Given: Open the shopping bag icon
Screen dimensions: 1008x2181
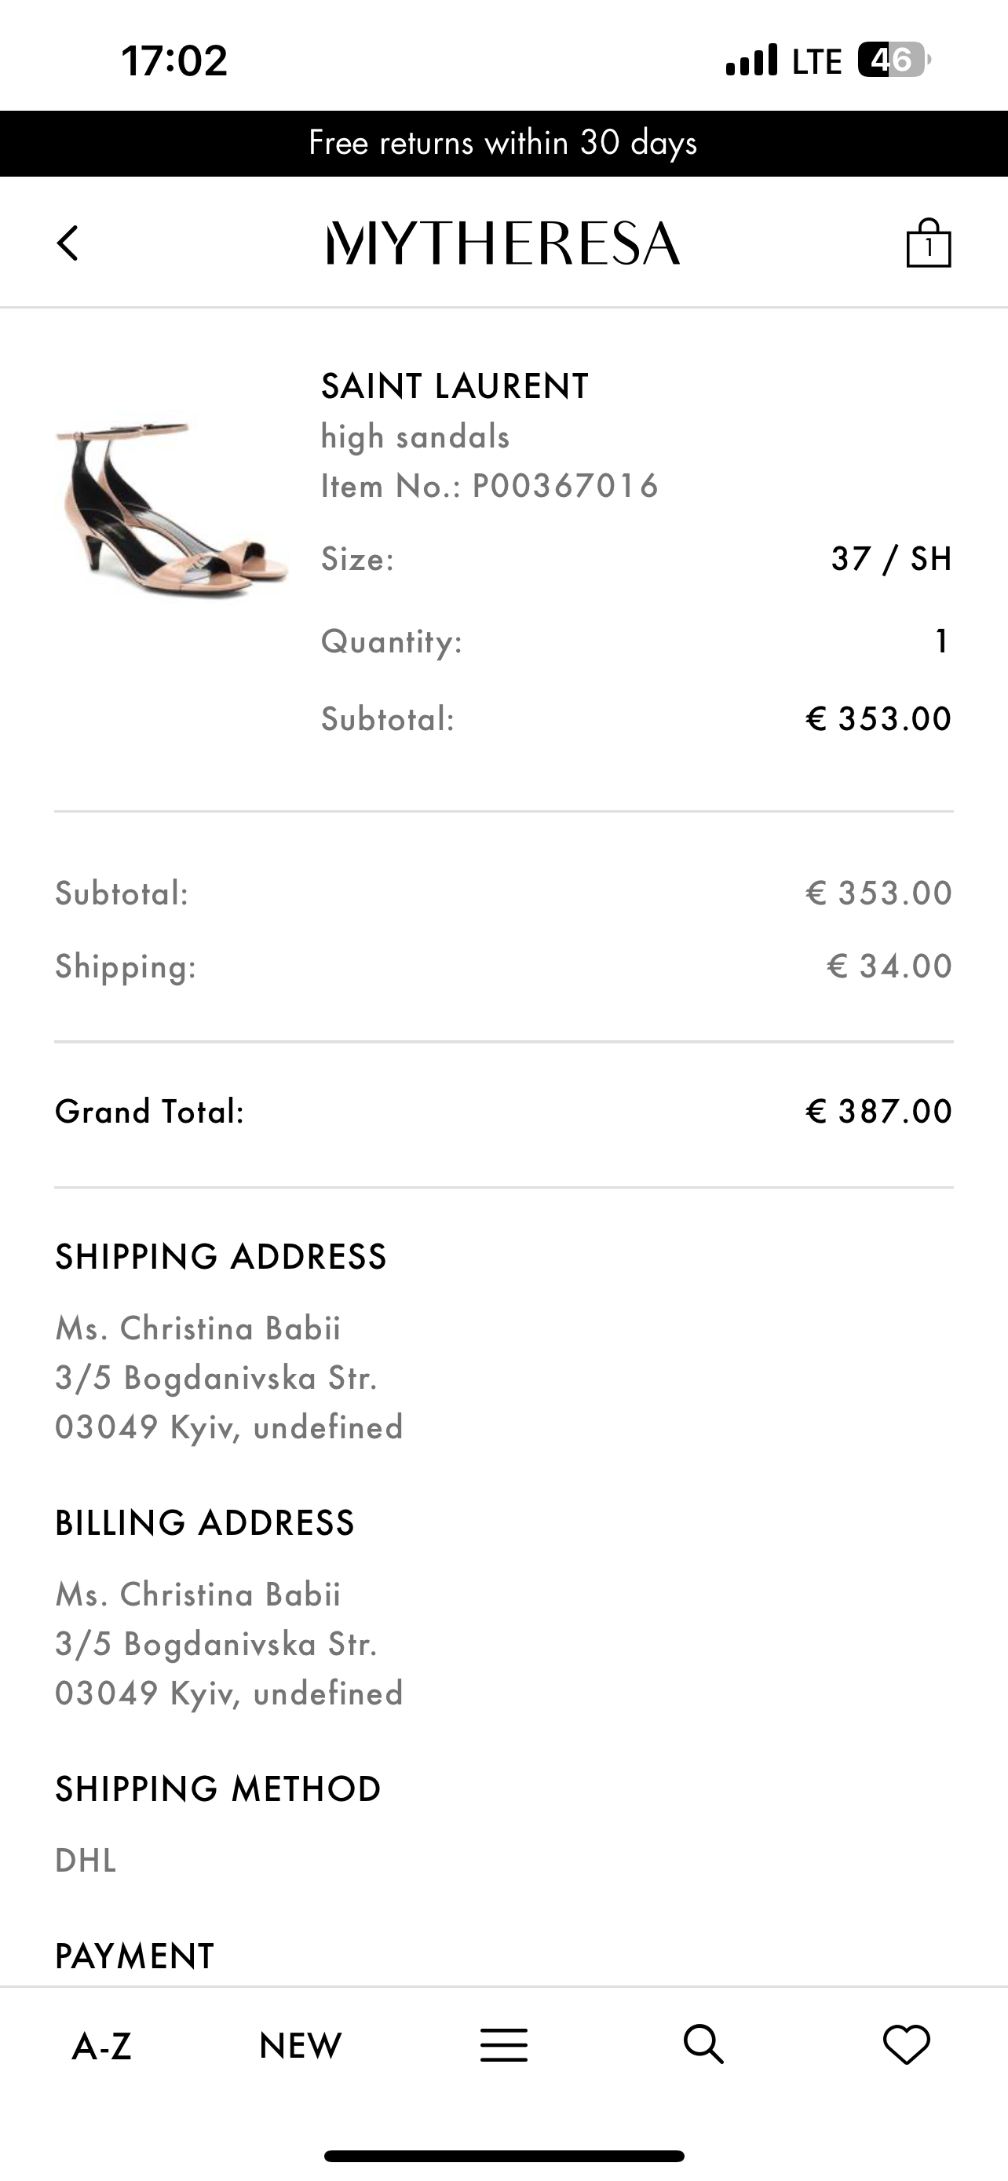Looking at the screenshot, I should (x=929, y=244).
